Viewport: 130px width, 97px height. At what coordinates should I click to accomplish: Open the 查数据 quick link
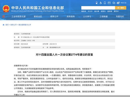110,11
